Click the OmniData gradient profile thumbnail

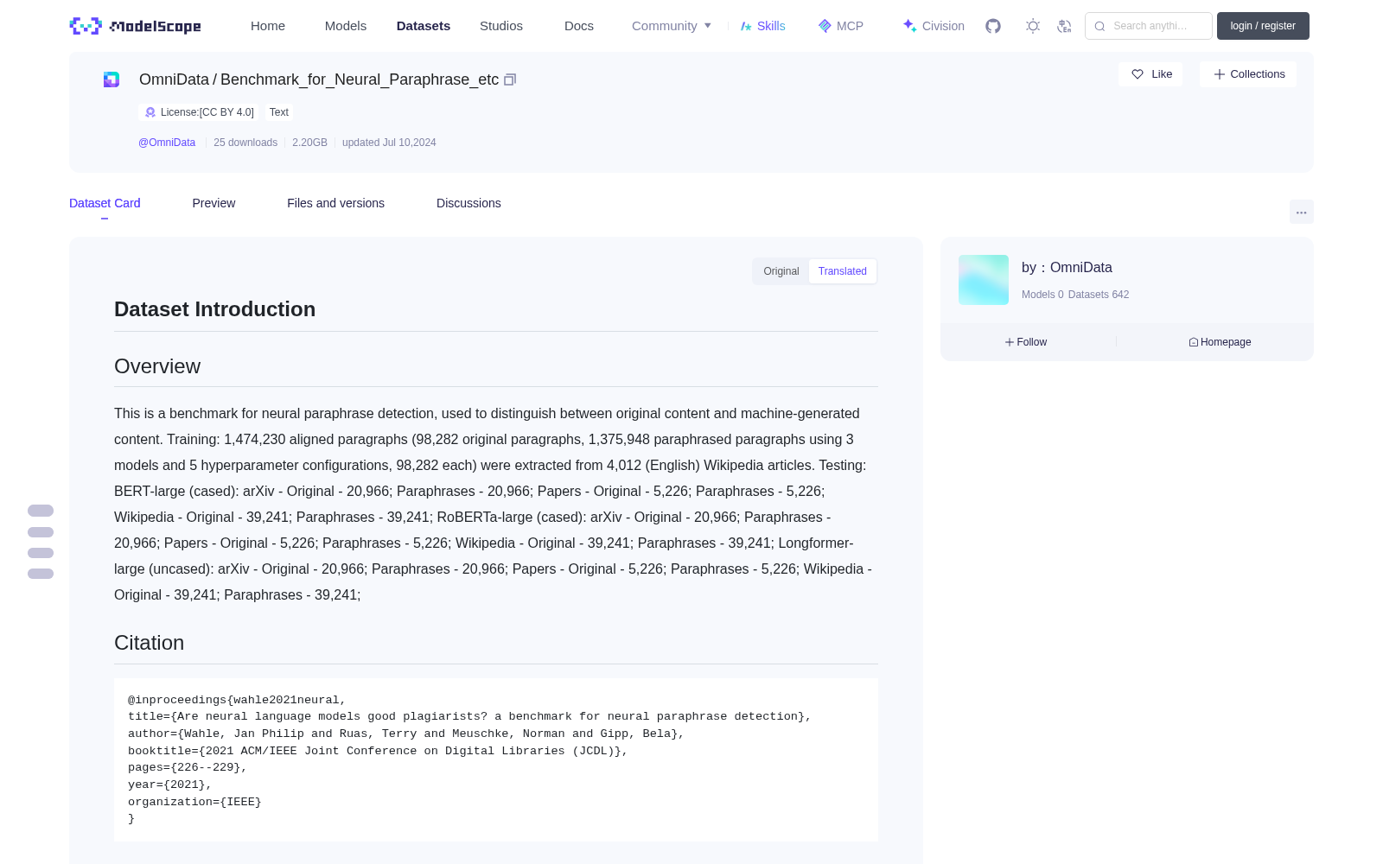984,280
